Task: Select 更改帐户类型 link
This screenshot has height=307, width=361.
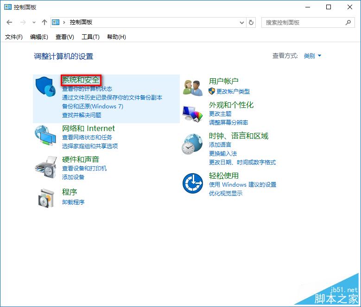Action: [x=233, y=91]
